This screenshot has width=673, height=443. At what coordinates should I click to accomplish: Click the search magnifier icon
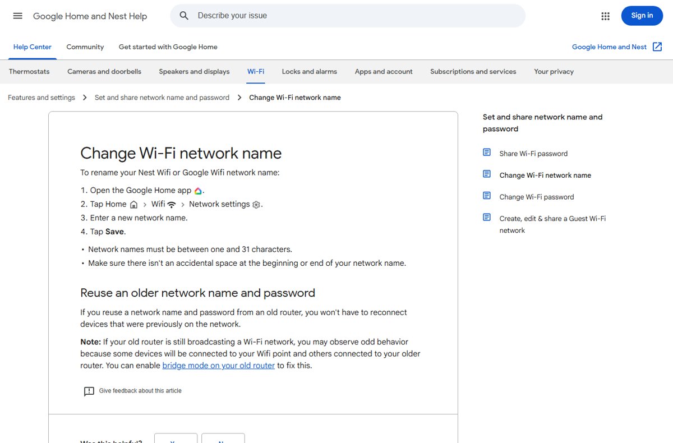click(x=184, y=16)
